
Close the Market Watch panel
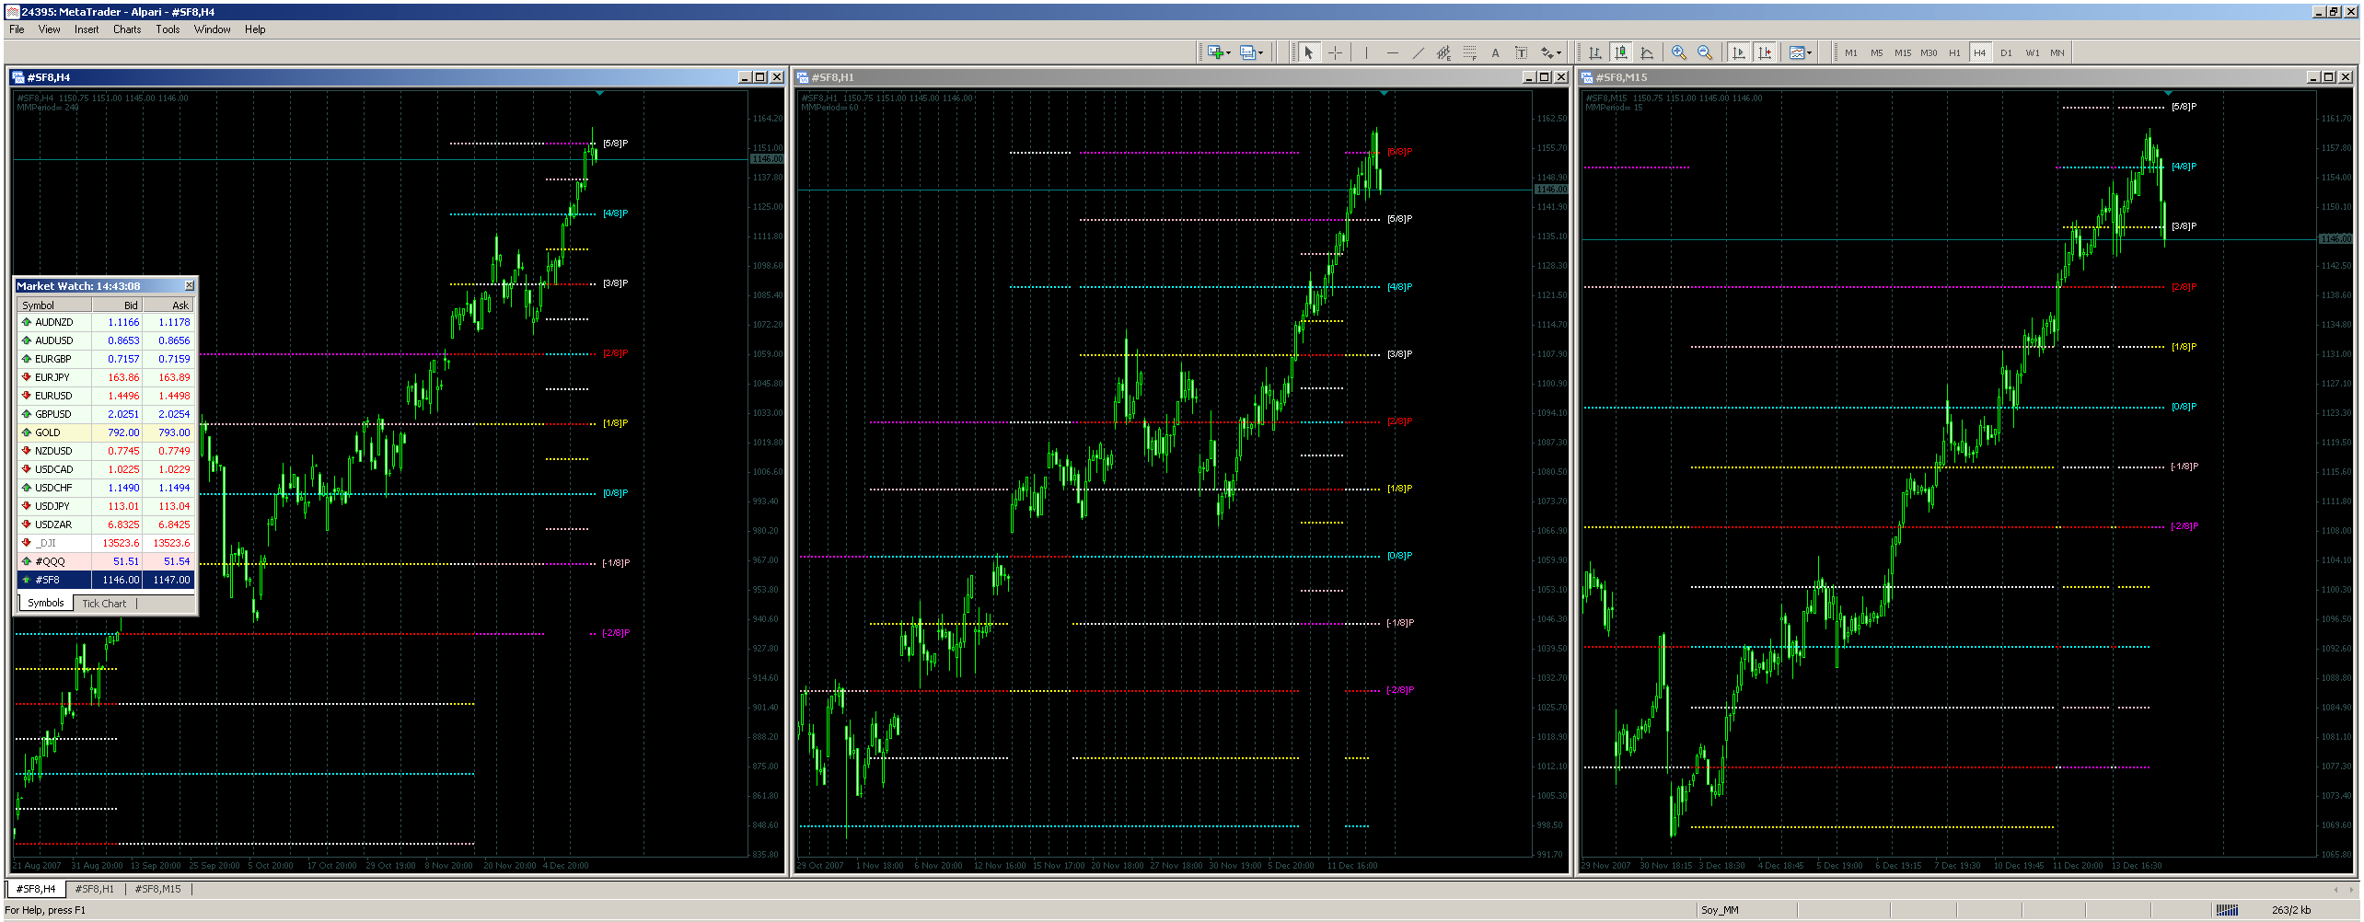click(x=189, y=286)
